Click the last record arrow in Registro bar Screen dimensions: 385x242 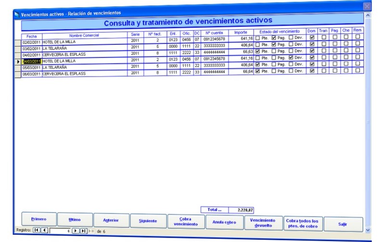83,231
